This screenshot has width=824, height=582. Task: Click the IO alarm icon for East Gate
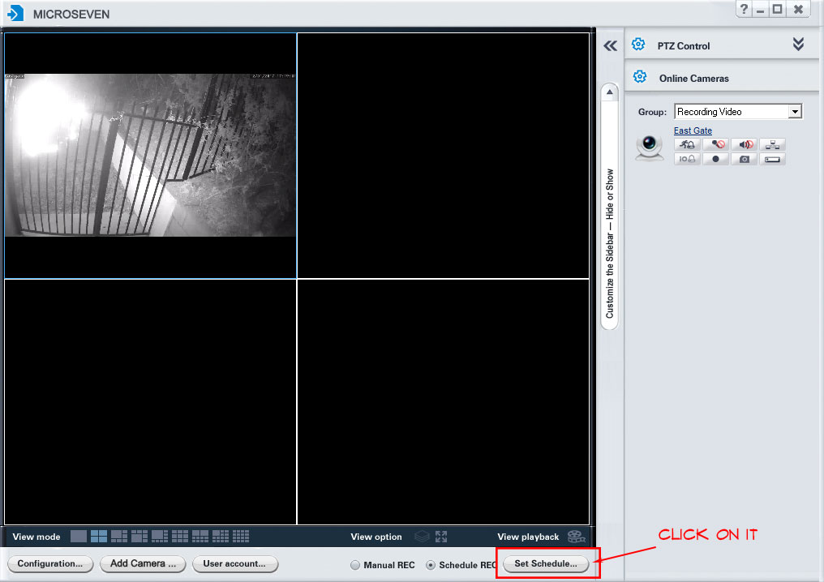[687, 159]
